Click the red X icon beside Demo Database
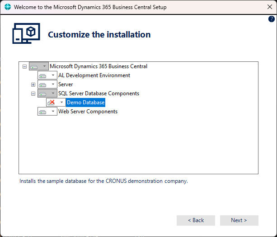Image resolution: width=277 pixels, height=237 pixels. tap(51, 102)
